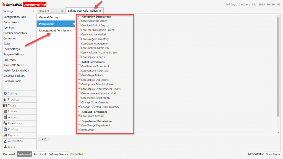This screenshot has height=159, width=283.
Task: Select the Restaurant department button
Action: coord(24,154)
